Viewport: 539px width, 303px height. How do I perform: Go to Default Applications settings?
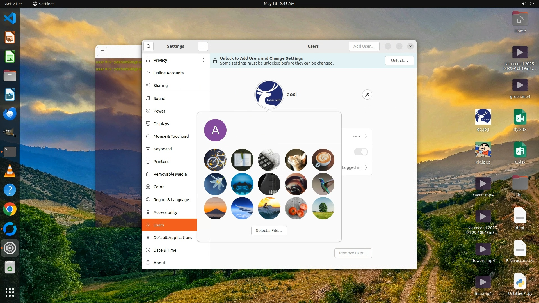[x=173, y=238]
